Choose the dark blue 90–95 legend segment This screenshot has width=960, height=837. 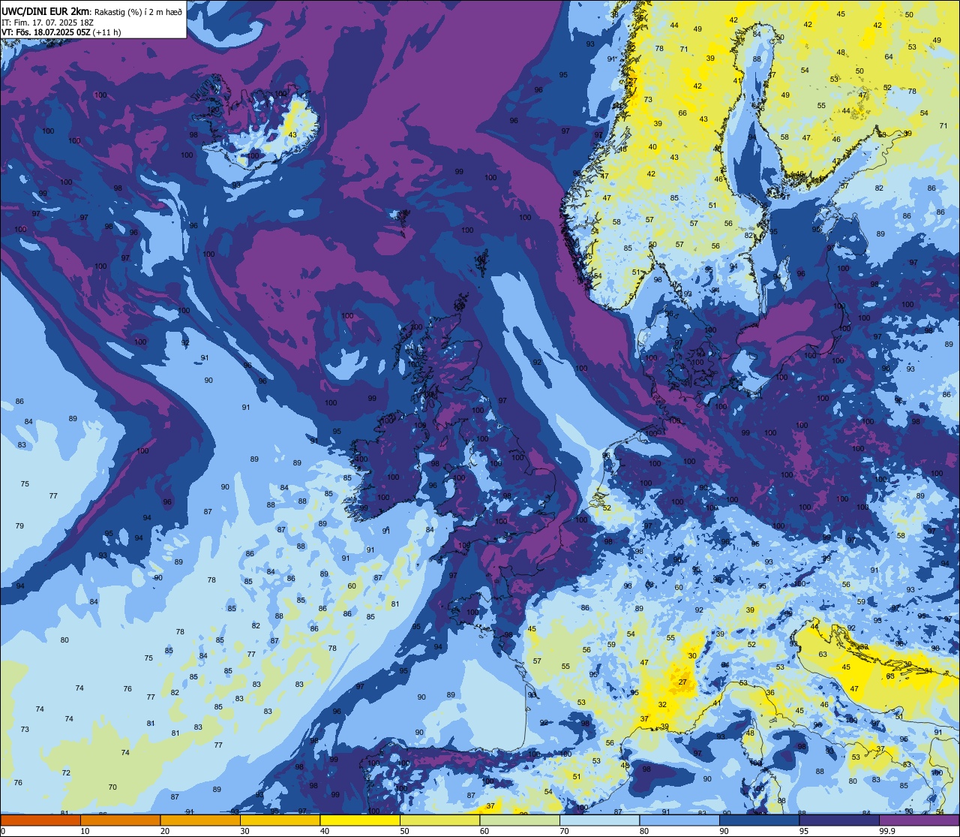759,820
